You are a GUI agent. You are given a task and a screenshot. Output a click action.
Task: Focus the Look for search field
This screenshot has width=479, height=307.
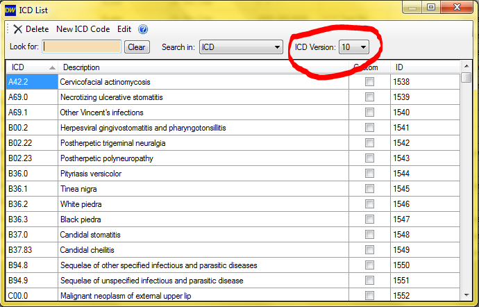[x=81, y=47]
